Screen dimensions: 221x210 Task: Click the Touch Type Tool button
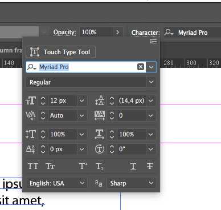tap(60, 52)
